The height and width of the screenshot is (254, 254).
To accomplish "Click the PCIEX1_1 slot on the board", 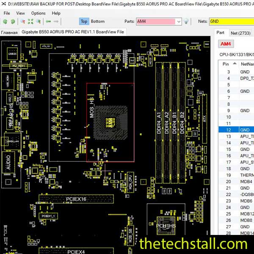I will pyautogui.click(x=48, y=216).
